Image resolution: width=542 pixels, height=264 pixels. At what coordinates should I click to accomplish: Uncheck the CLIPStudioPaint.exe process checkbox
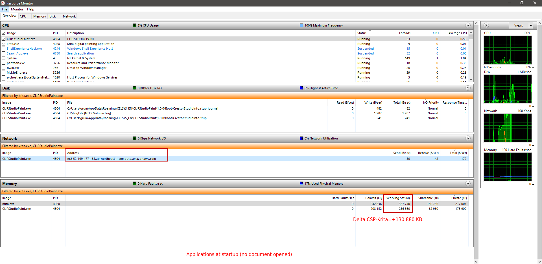4,39
